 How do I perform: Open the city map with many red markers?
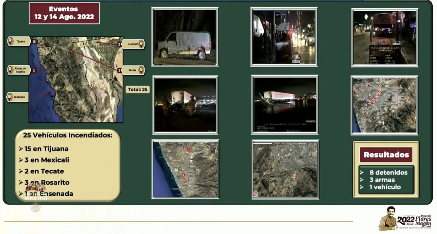[x=384, y=105]
